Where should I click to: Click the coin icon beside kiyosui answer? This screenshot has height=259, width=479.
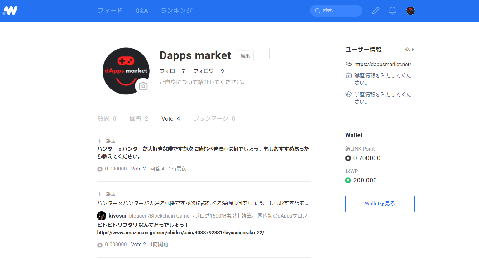(x=100, y=245)
